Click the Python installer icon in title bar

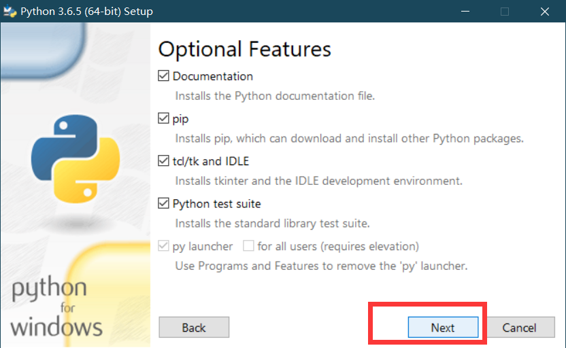click(x=10, y=11)
